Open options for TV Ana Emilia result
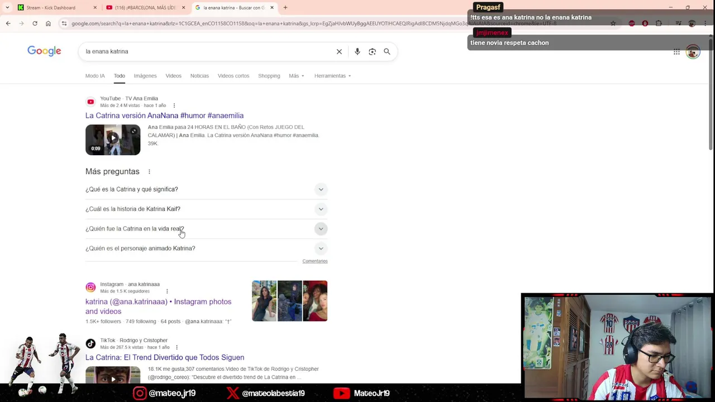Image resolution: width=715 pixels, height=402 pixels. pos(174,106)
